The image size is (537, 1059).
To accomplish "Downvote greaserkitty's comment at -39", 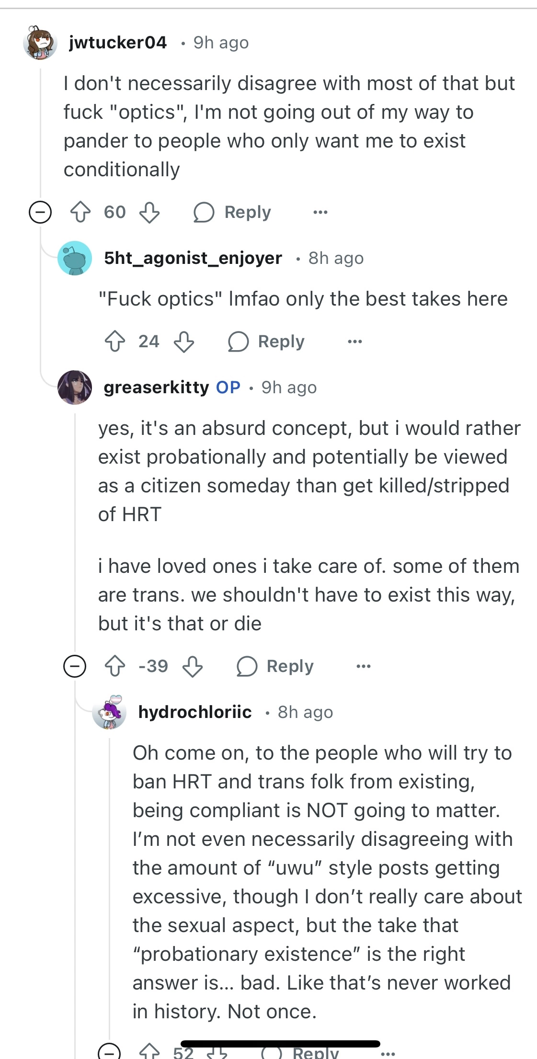I will click(x=193, y=666).
